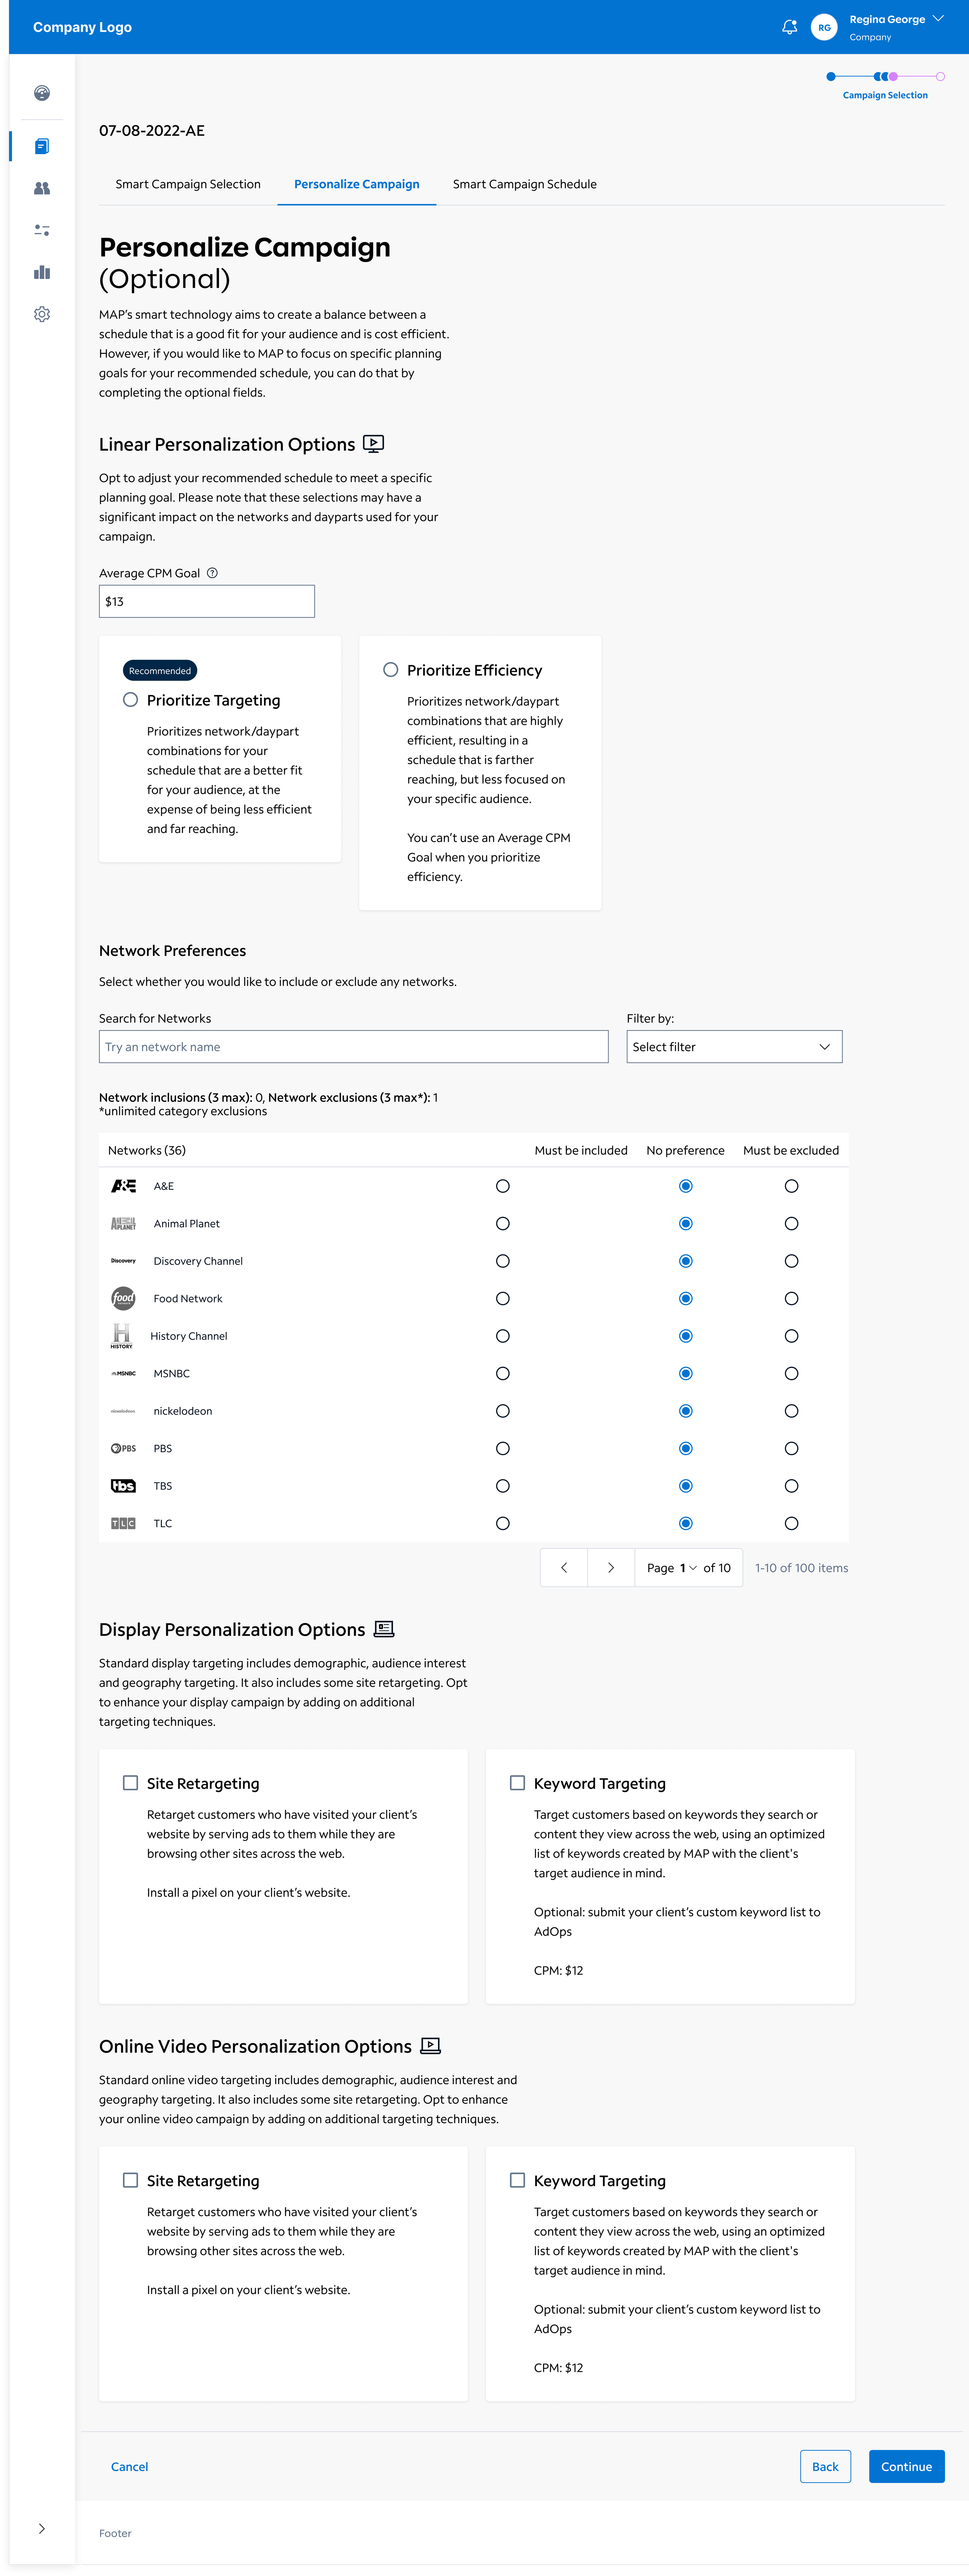Set Animal Planet to Must be included

[503, 1223]
